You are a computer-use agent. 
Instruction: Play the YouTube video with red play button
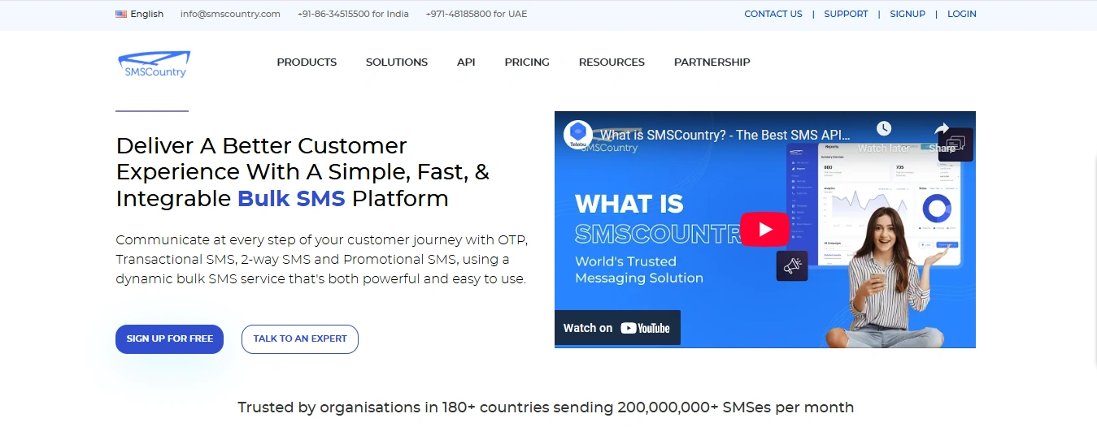(764, 230)
